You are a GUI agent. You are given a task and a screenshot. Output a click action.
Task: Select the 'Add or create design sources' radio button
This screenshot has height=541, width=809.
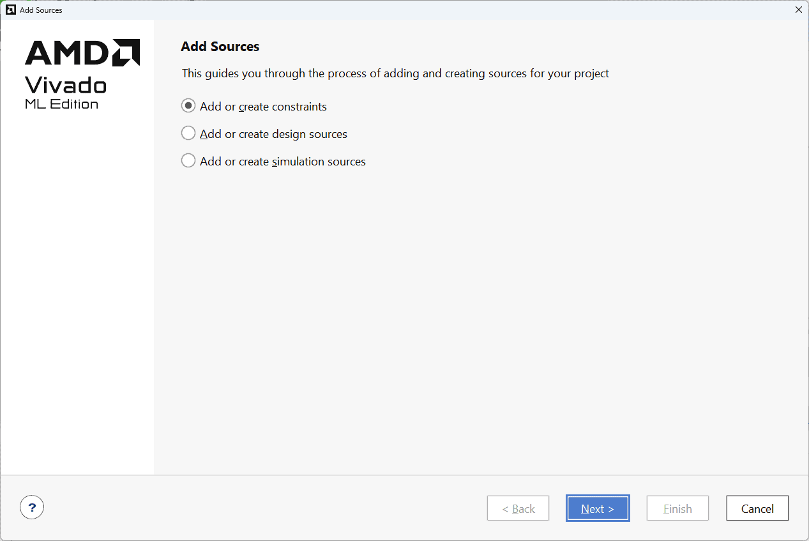pyautogui.click(x=188, y=133)
